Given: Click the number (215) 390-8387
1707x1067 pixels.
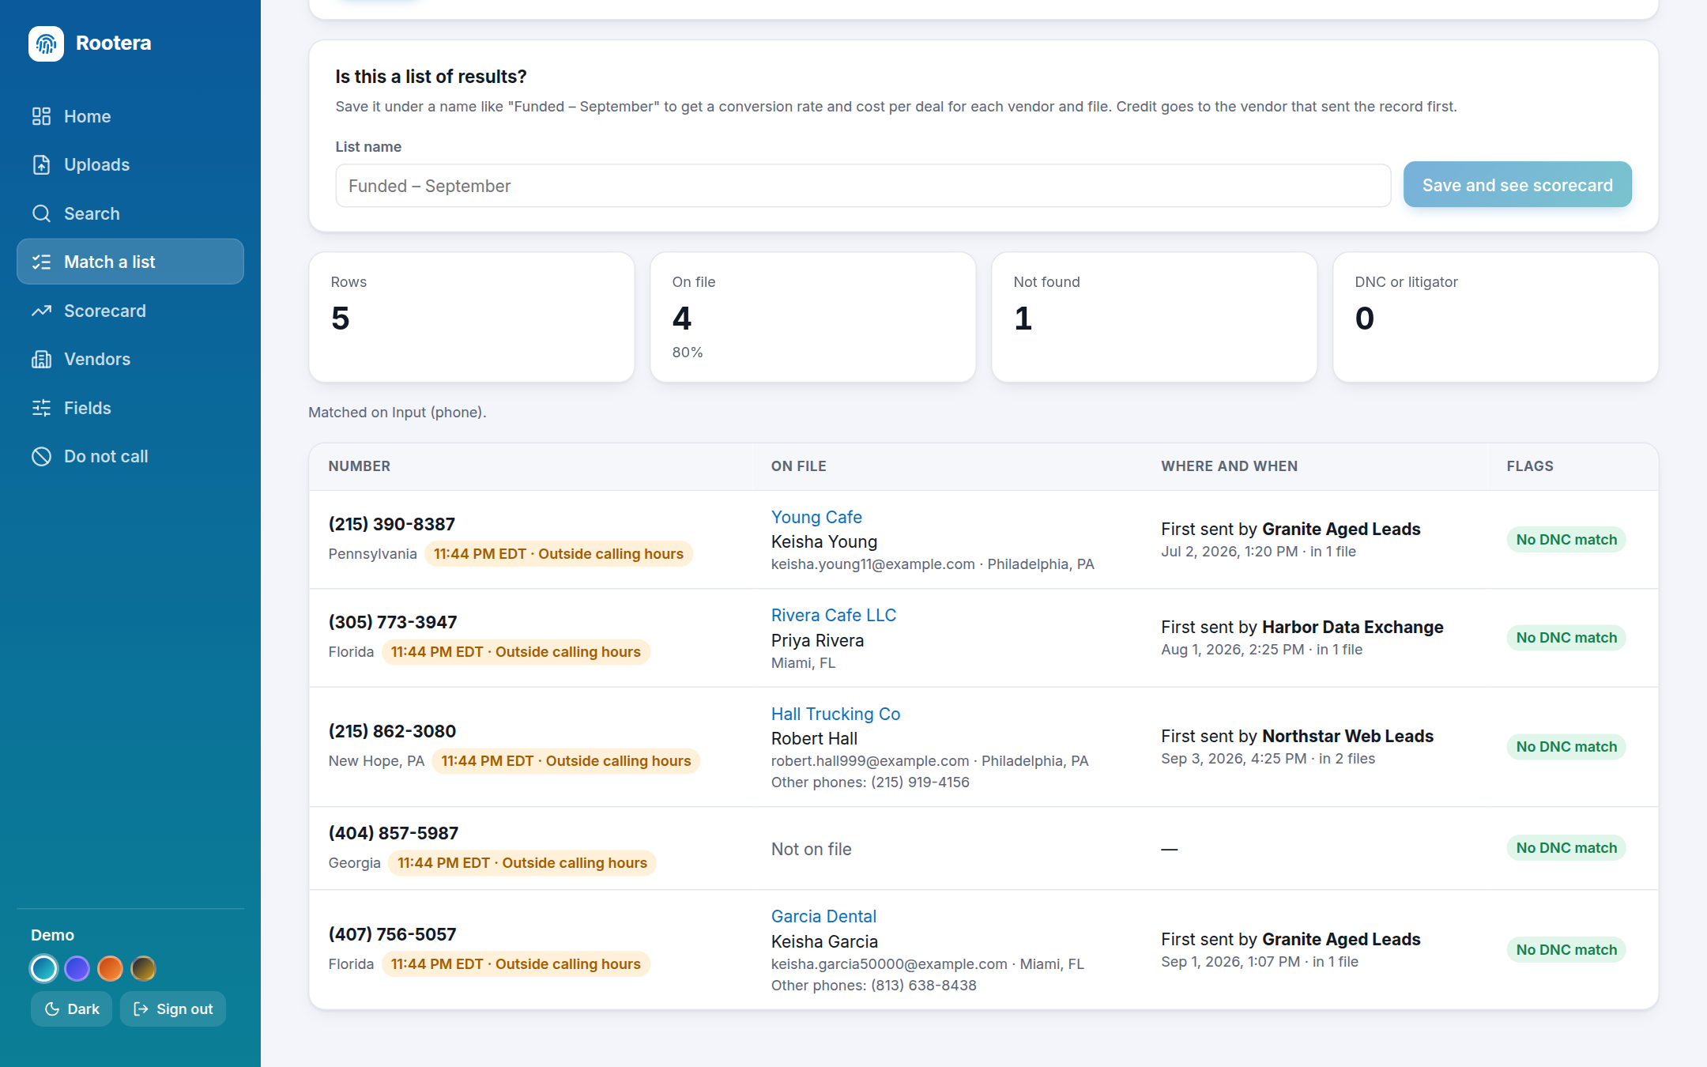Looking at the screenshot, I should point(392,524).
